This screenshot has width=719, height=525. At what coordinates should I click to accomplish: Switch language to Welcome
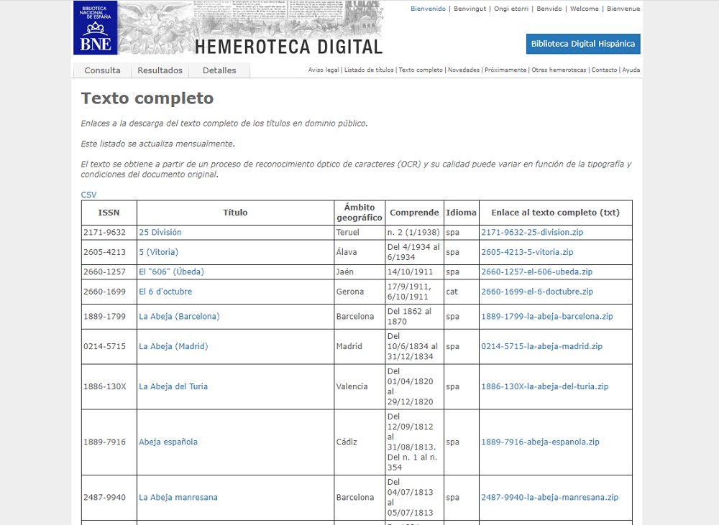coord(584,9)
